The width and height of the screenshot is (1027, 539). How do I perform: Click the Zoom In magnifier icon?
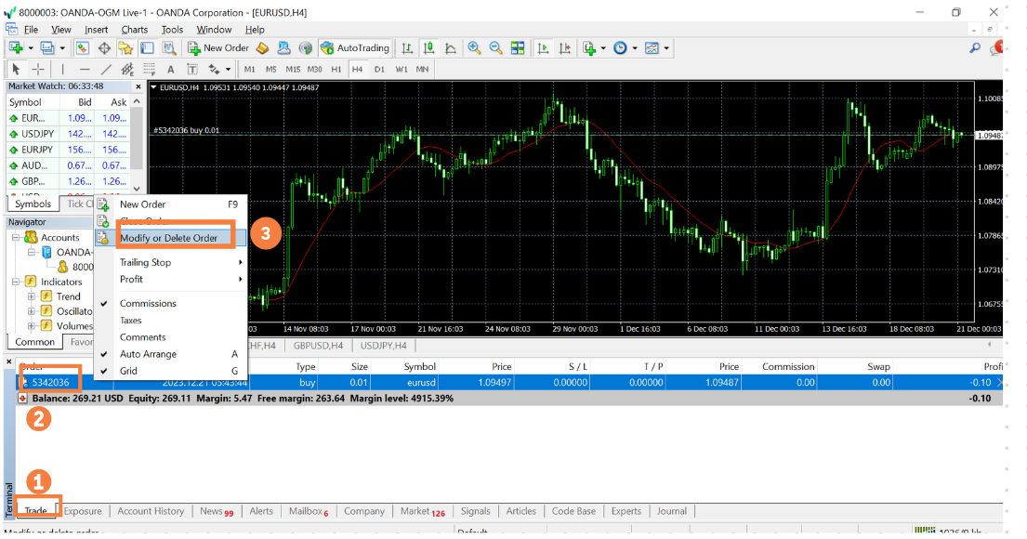point(474,48)
